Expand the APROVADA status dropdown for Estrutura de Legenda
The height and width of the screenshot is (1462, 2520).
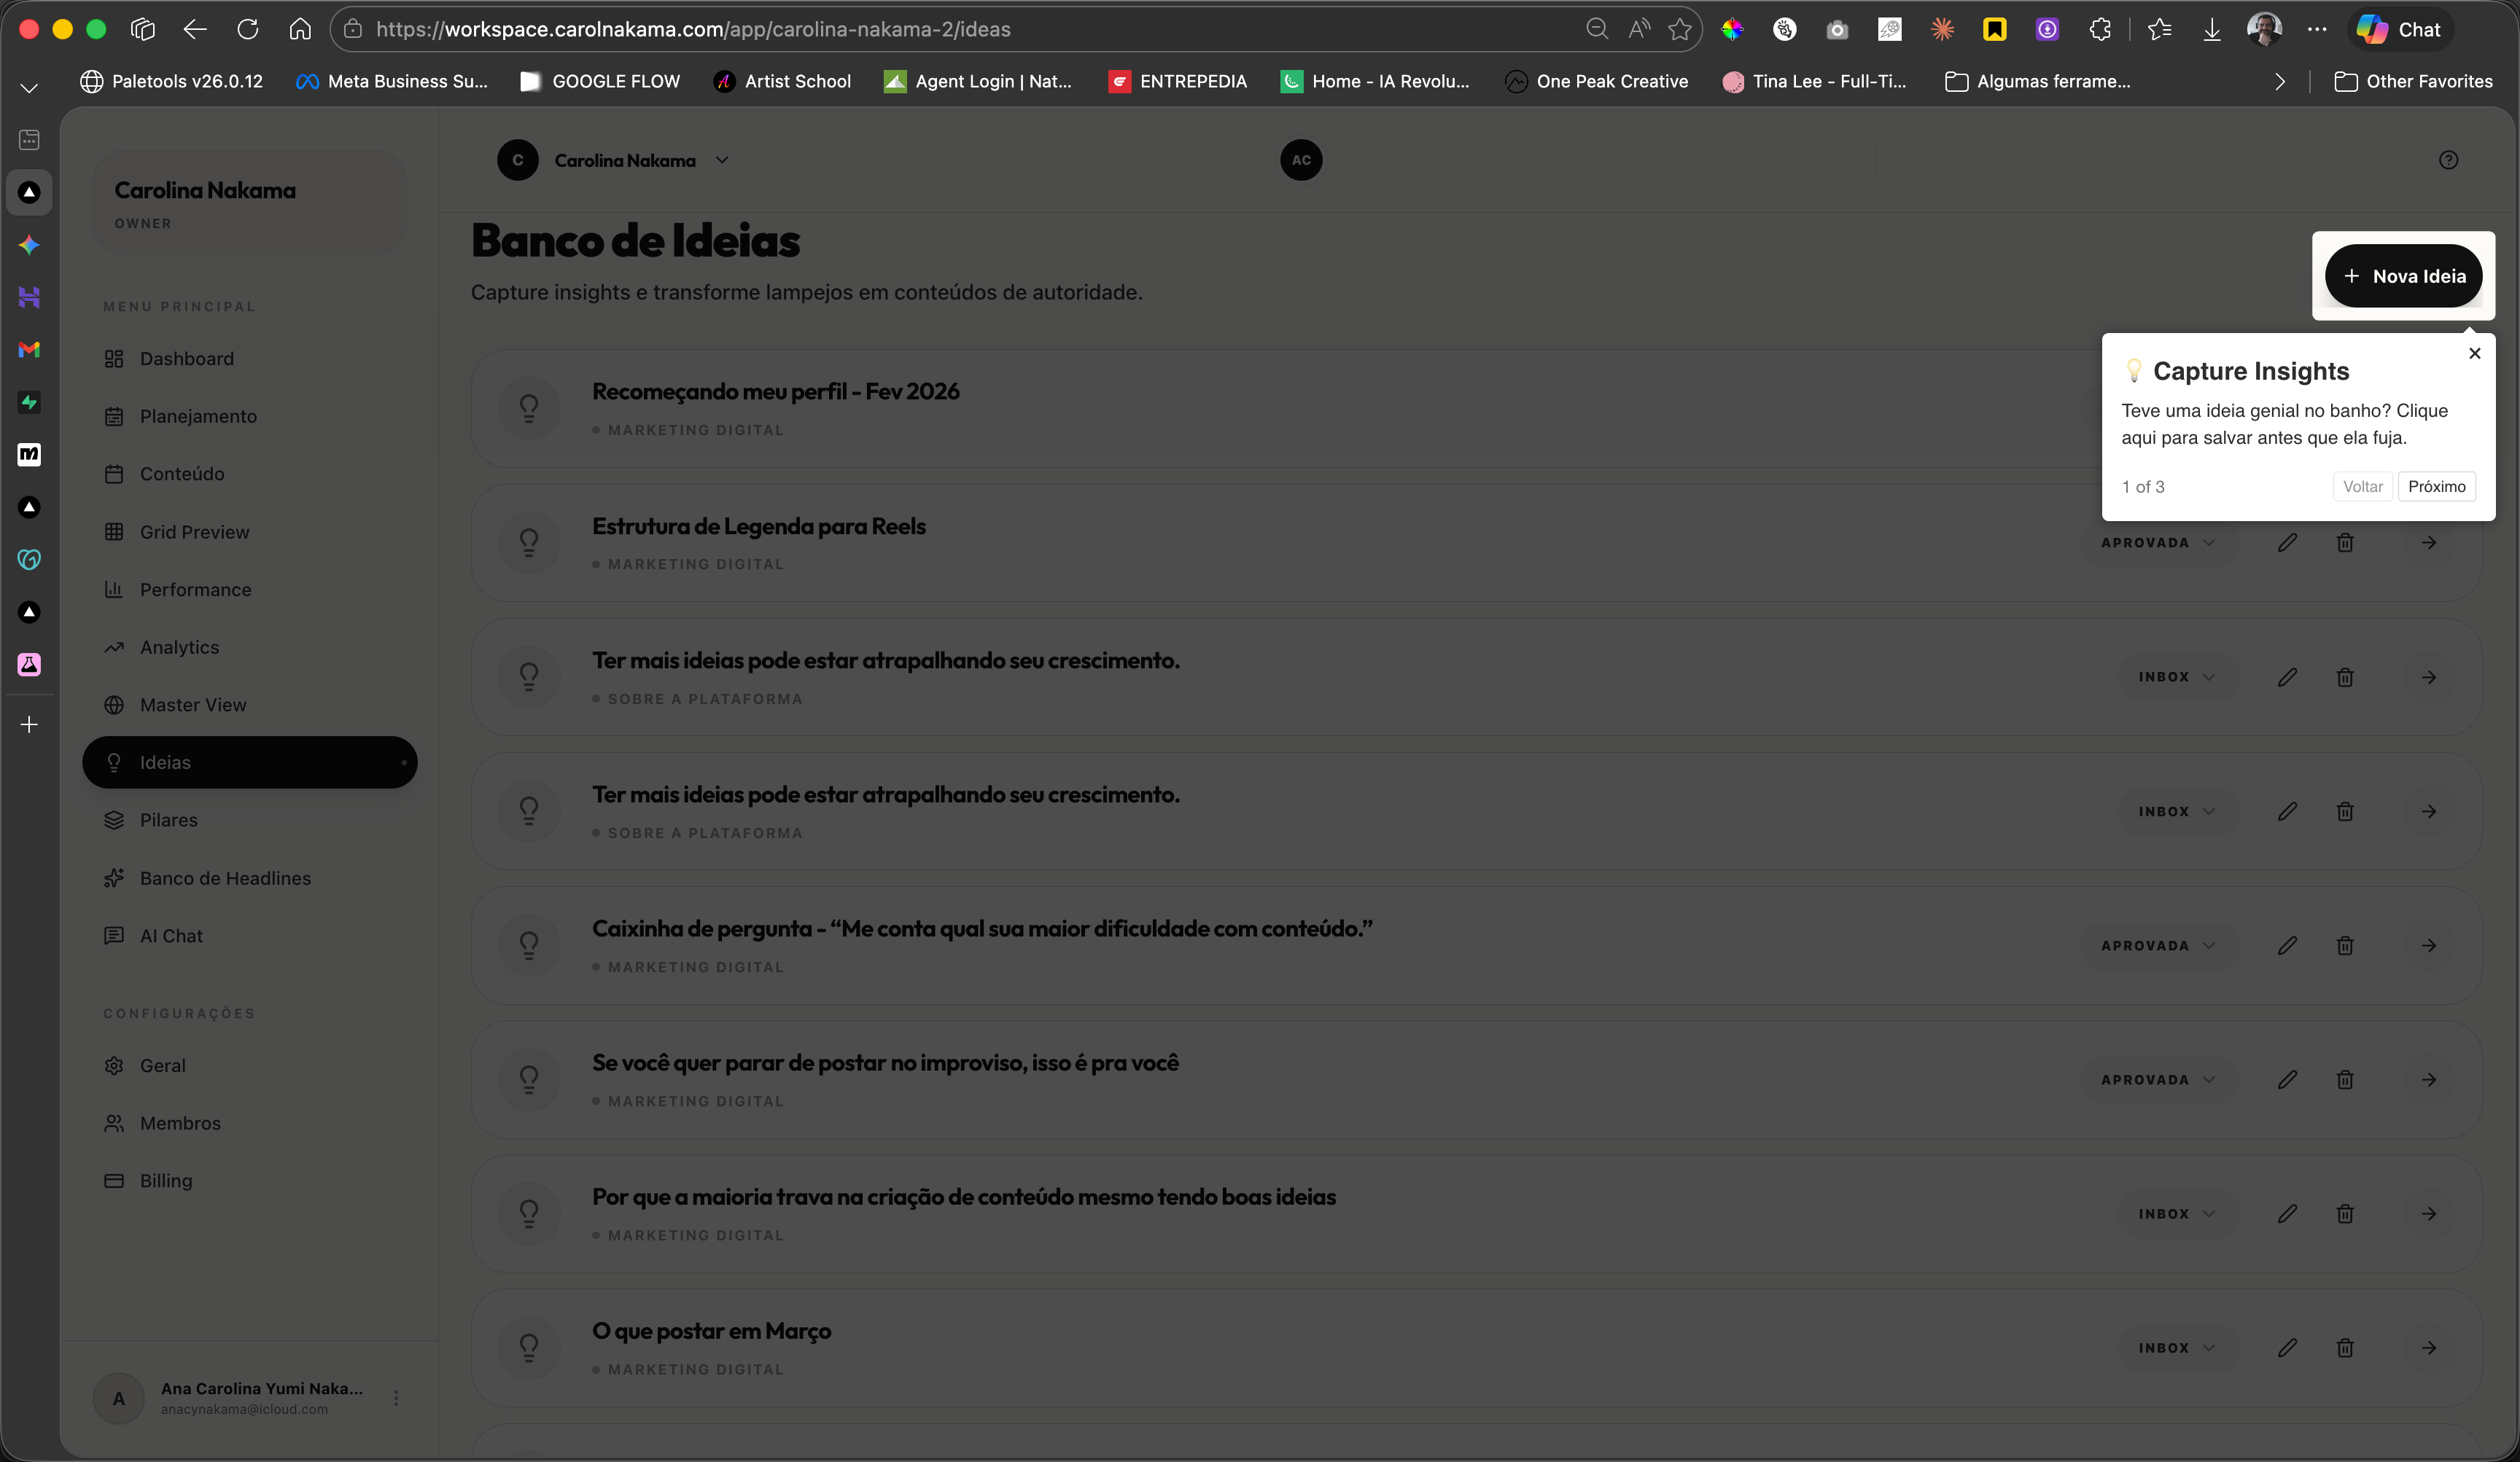click(x=2158, y=543)
